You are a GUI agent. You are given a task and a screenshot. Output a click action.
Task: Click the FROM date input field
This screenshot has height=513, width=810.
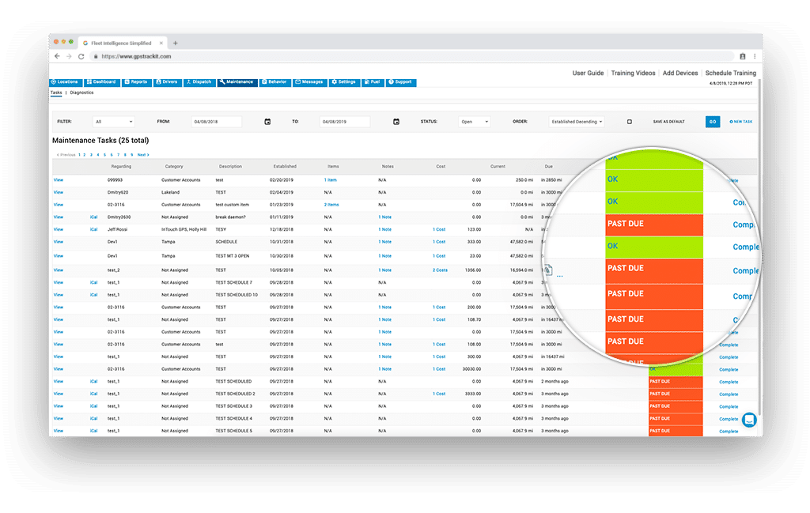point(216,122)
